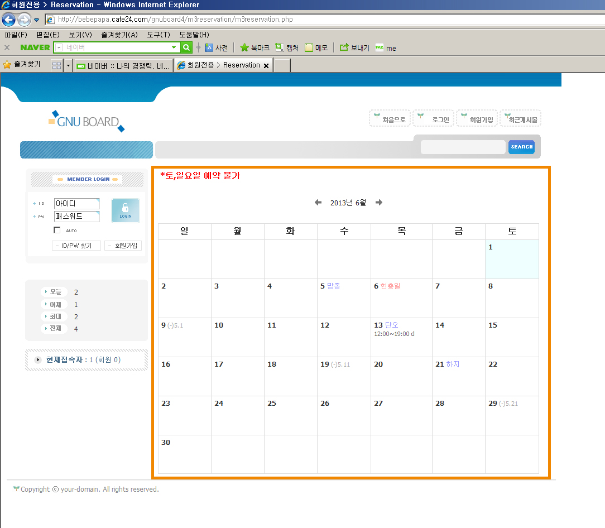Open the 메모 memo toolbar icon
Image resolution: width=605 pixels, height=528 pixels.
(316, 47)
